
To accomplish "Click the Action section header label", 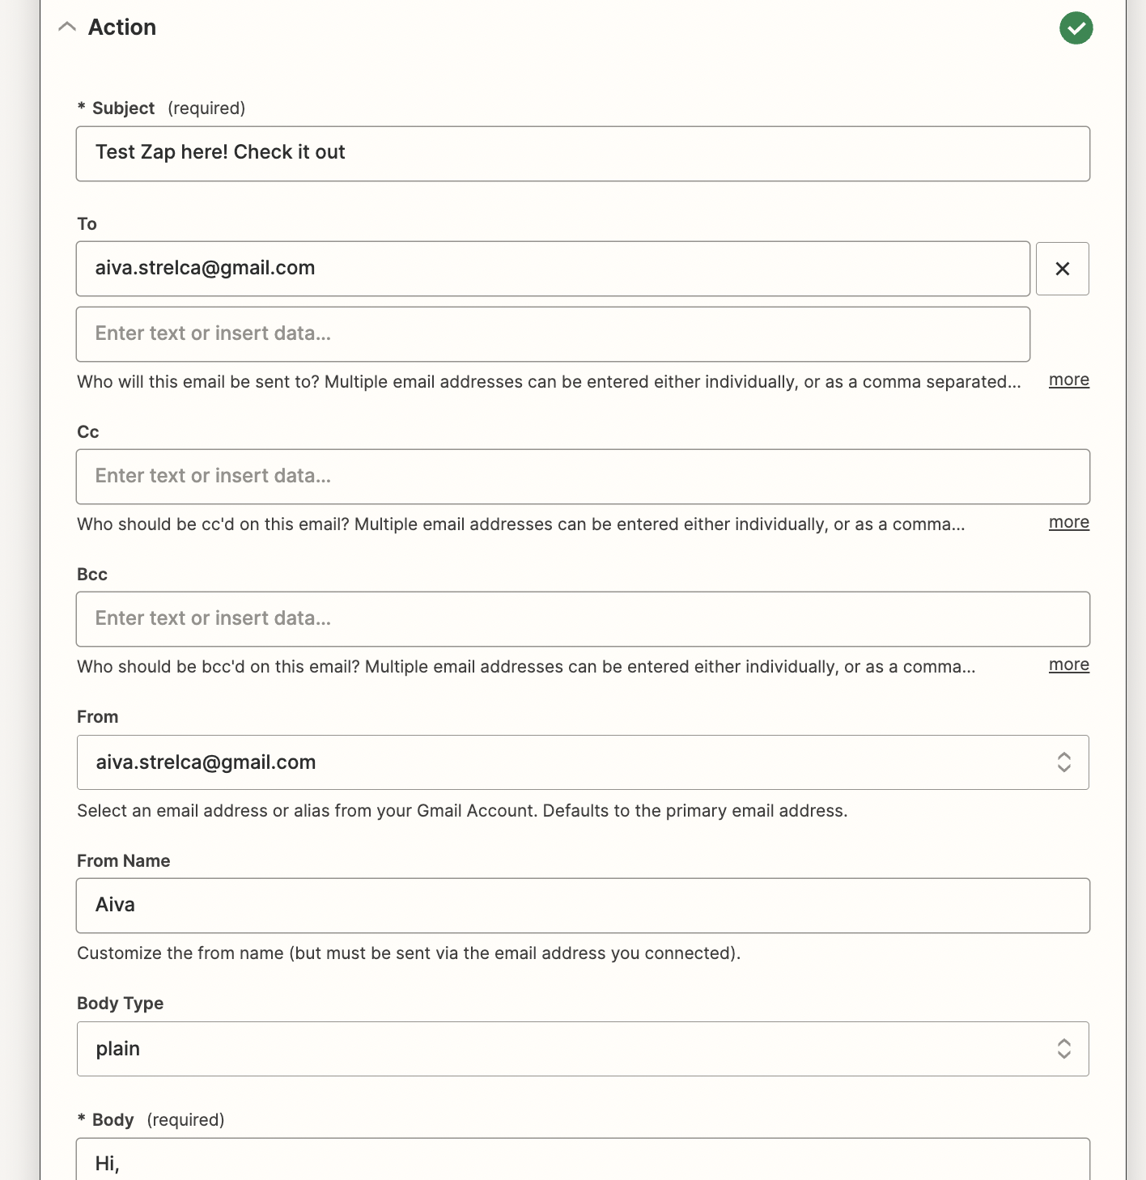I will [122, 27].
